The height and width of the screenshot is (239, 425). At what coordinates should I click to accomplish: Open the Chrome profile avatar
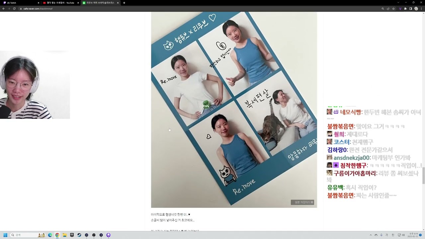(x=416, y=9)
